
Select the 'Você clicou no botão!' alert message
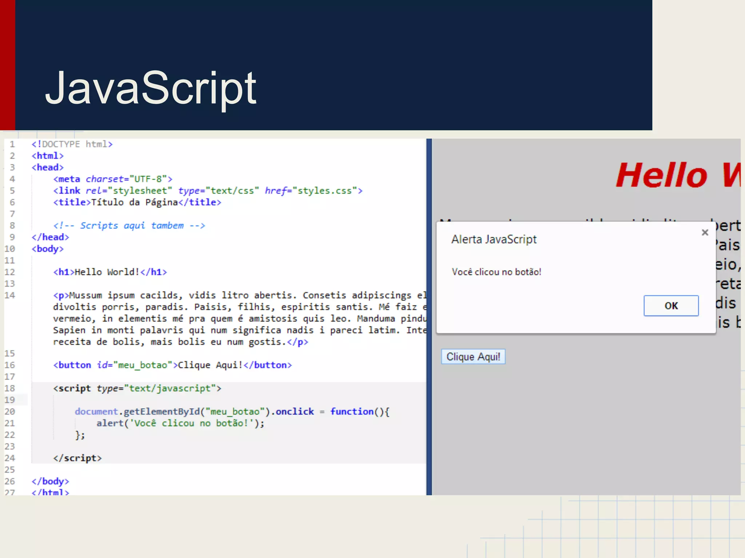[496, 272]
